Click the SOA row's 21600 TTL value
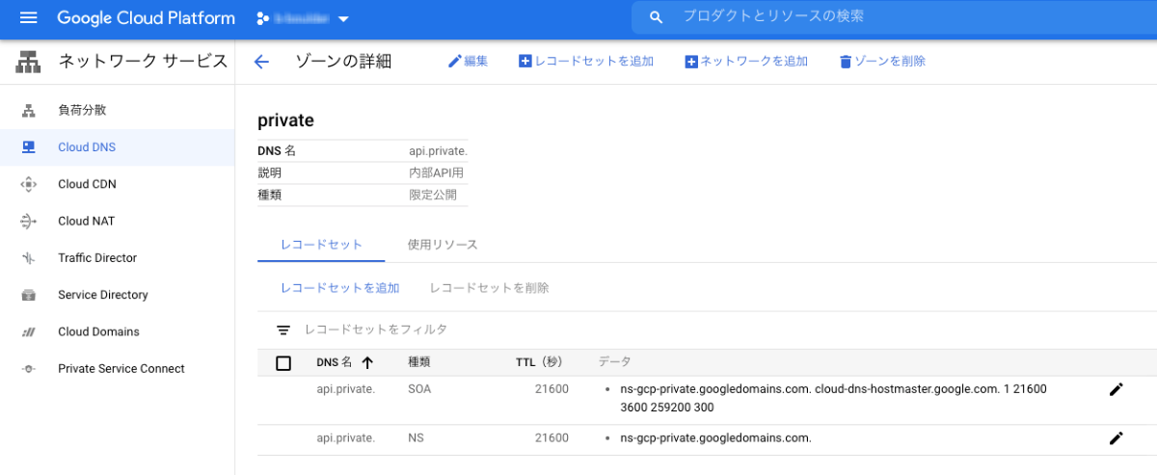This screenshot has width=1157, height=475. point(552,389)
